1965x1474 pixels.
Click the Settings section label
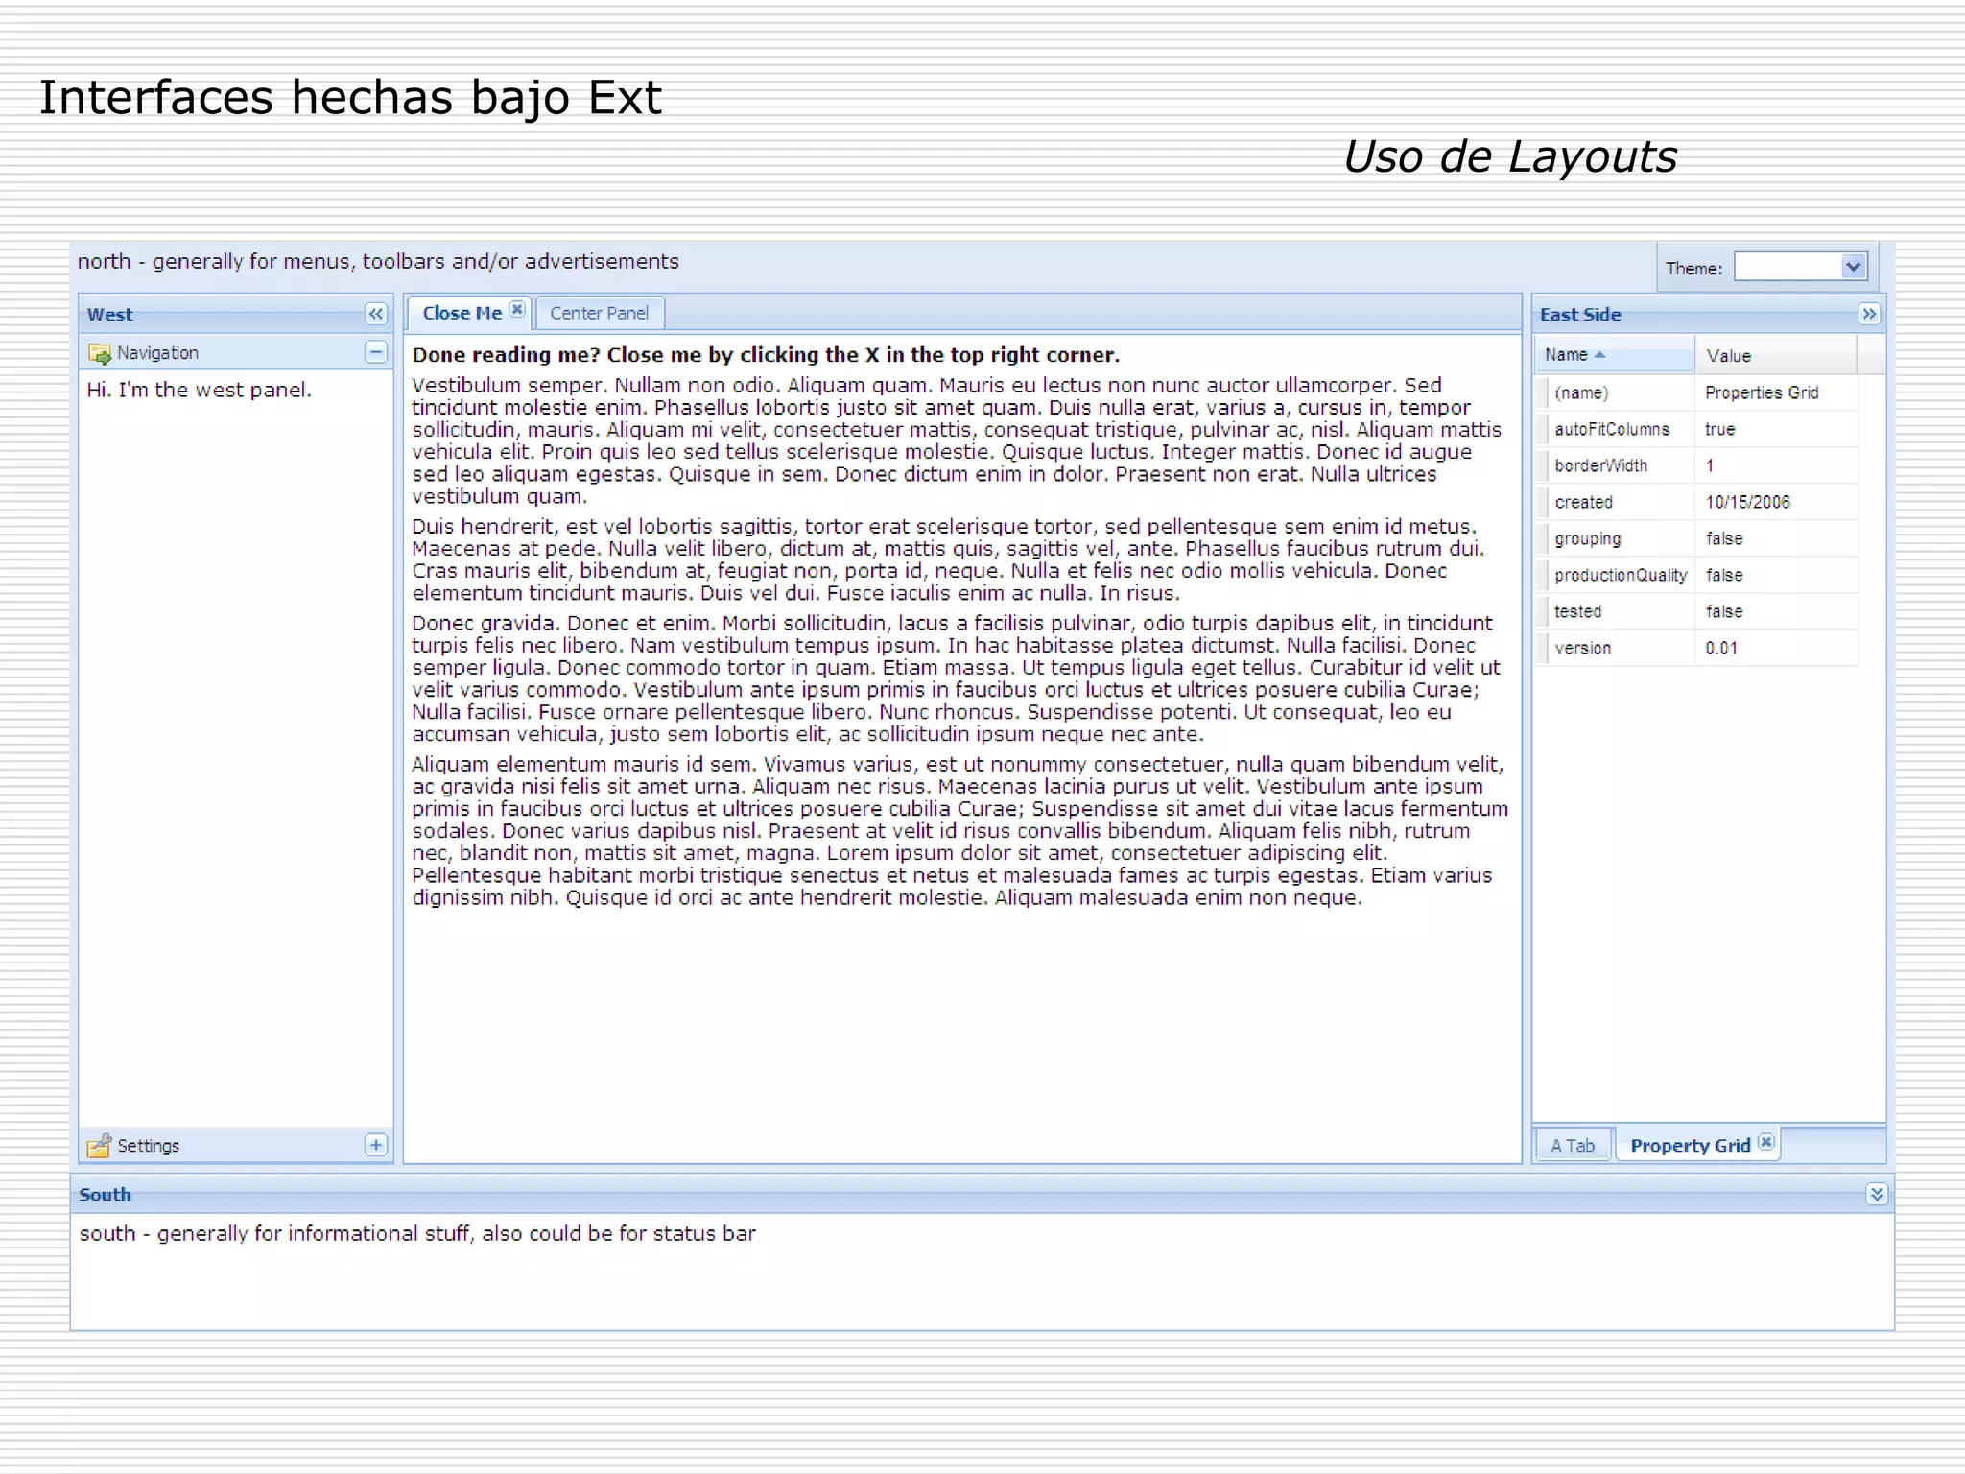tap(148, 1145)
